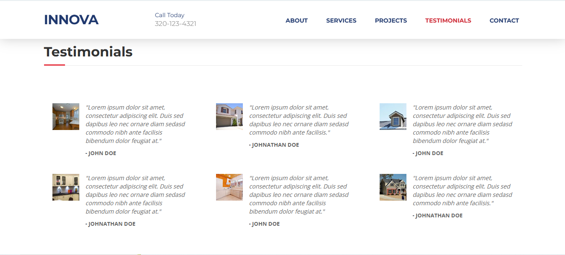Click the quote text beside the white cabinet kitchen
This screenshot has width=565, height=255.
click(x=135, y=195)
